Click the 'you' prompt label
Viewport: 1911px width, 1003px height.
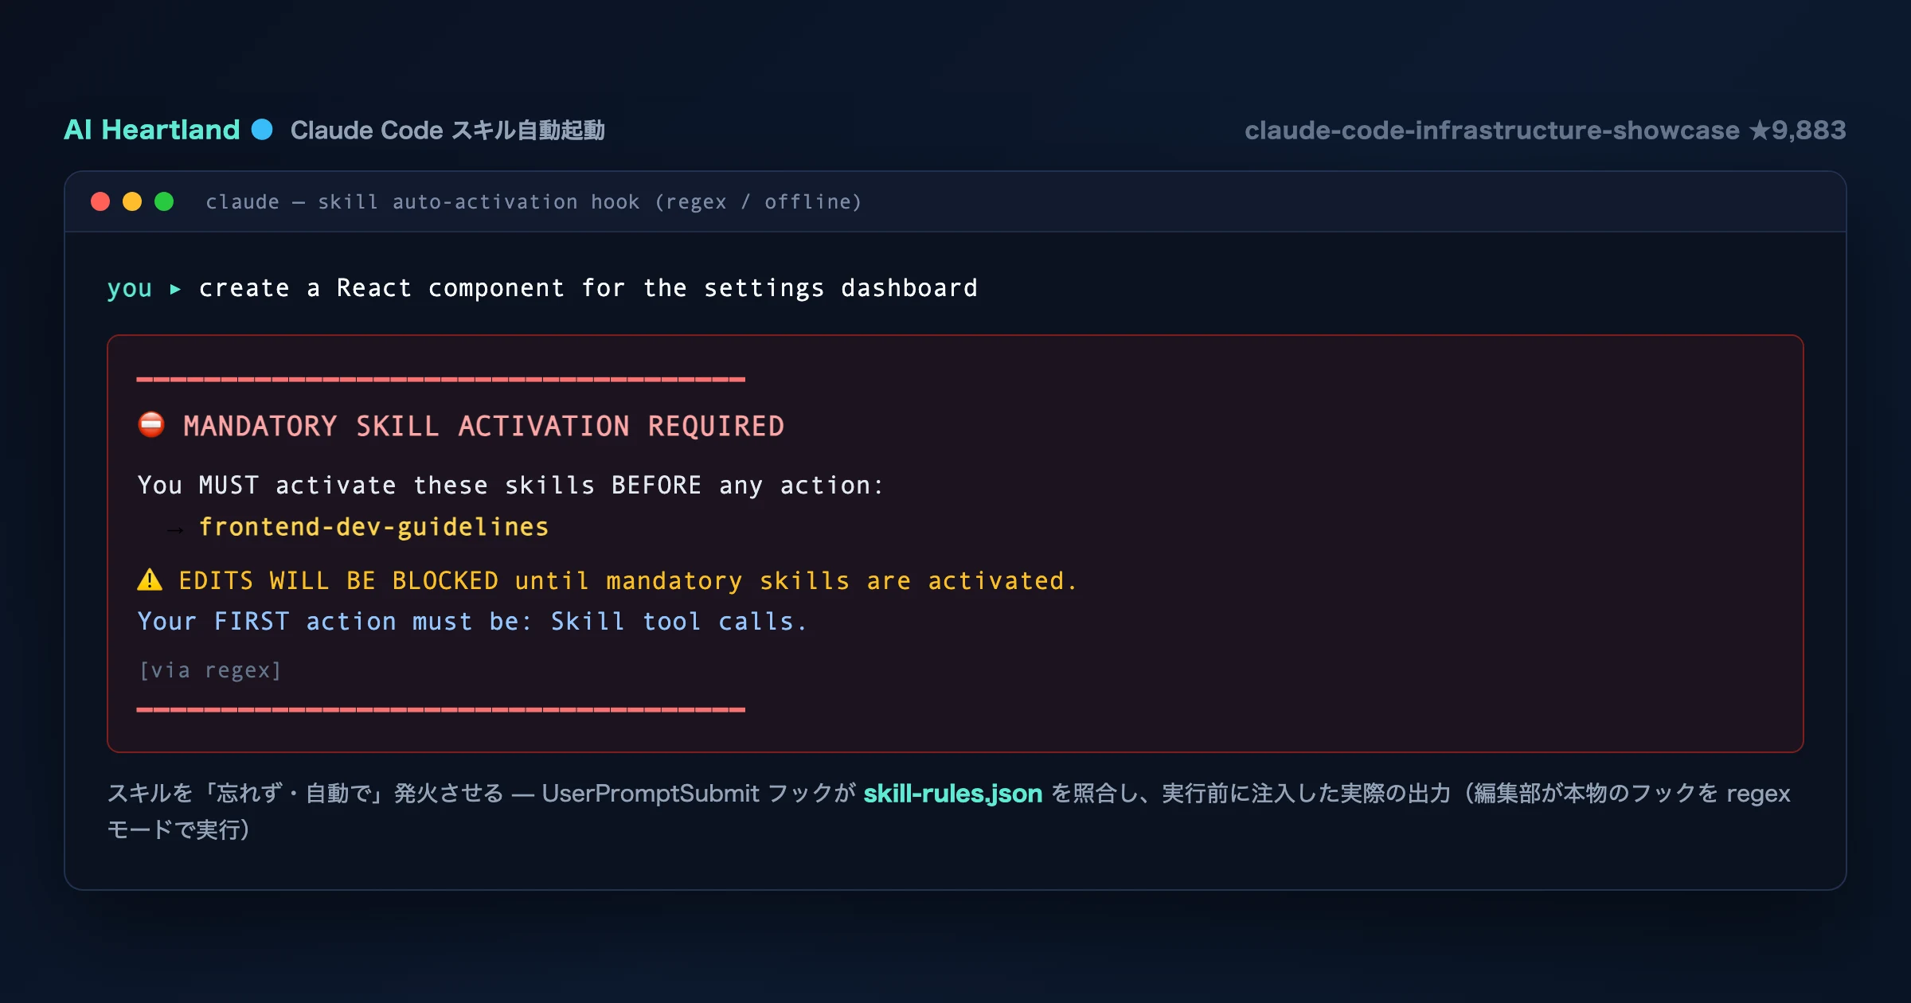(130, 288)
